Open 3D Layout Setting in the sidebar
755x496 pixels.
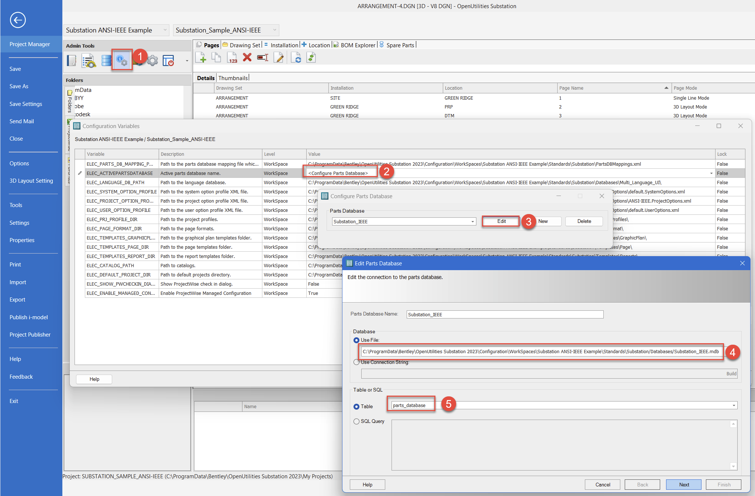click(x=31, y=181)
